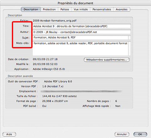Click 1.6 (Acrobat 7.x) version text

[x=53, y=86]
